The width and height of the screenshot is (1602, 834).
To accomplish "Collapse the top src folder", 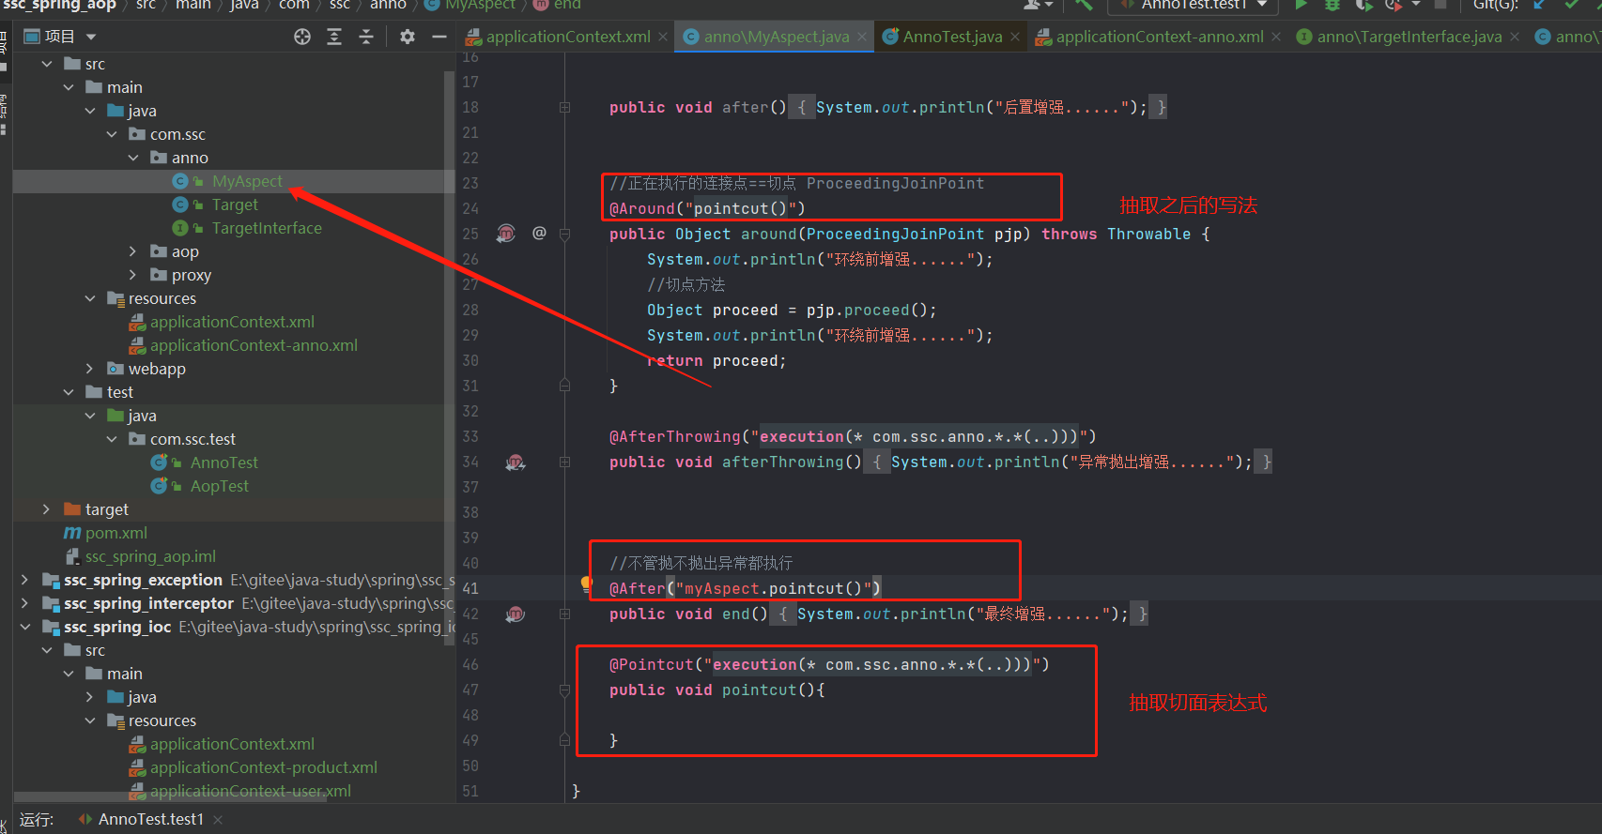I will pos(47,64).
